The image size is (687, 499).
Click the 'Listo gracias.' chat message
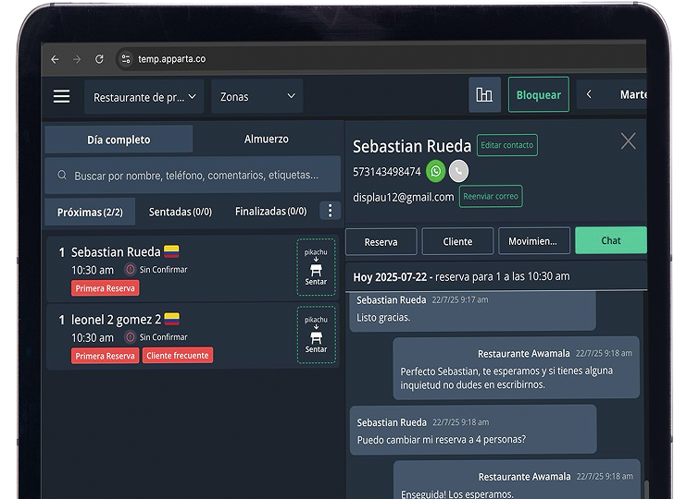[473, 310]
